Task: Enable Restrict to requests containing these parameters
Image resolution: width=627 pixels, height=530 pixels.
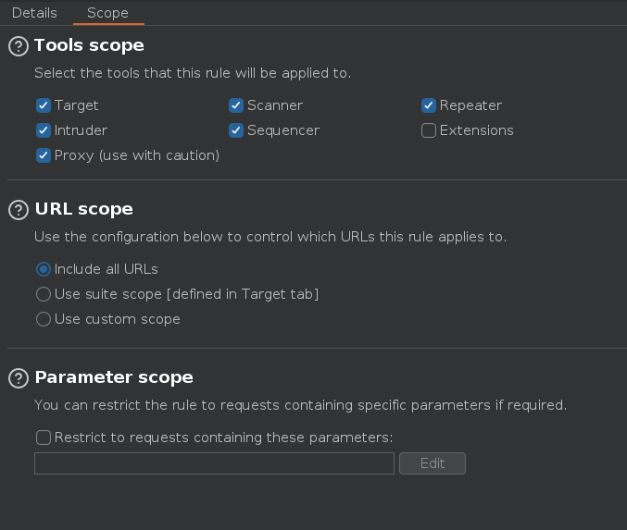Action: pos(43,438)
